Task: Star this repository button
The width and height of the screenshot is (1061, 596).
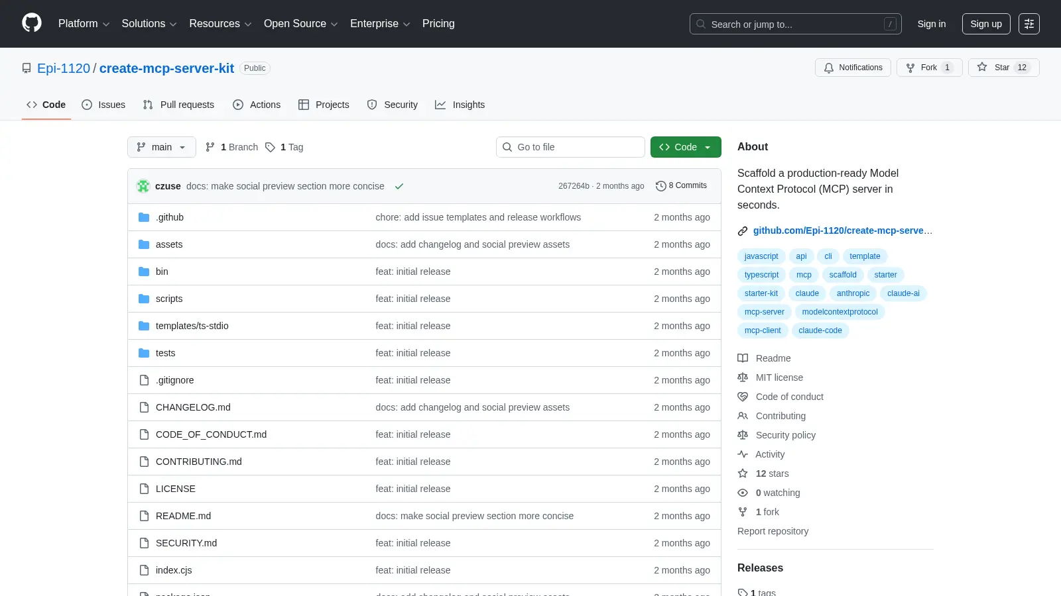Action: [1003, 68]
